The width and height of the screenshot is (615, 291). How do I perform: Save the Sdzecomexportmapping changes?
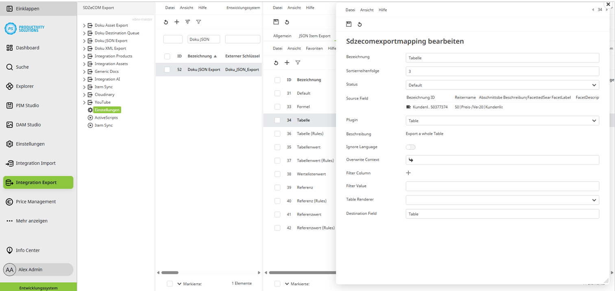[349, 24]
